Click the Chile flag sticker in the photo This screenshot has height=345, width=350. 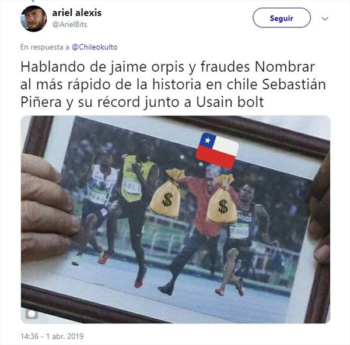point(218,150)
